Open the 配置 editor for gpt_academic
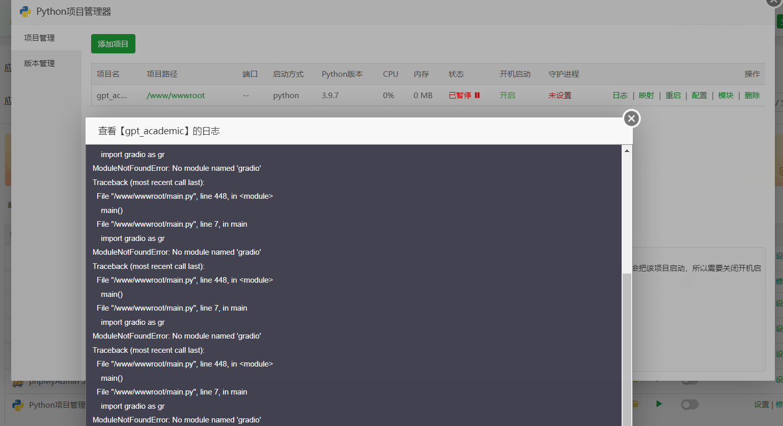The image size is (783, 426). click(x=699, y=95)
